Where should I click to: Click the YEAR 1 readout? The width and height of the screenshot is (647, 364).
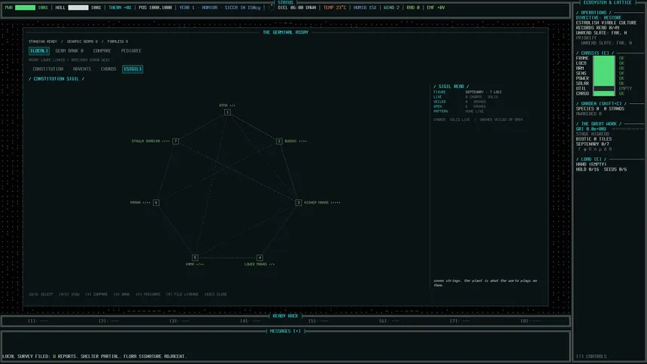187,8
